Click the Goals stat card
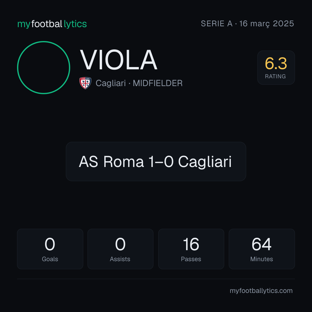This screenshot has width=312, height=312. 50,249
